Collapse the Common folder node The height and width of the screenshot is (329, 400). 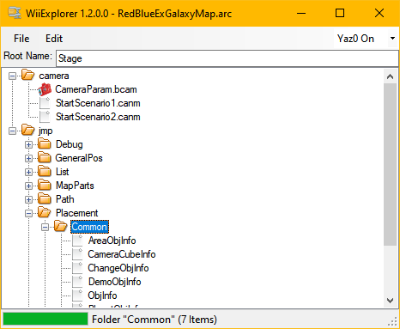(x=45, y=227)
